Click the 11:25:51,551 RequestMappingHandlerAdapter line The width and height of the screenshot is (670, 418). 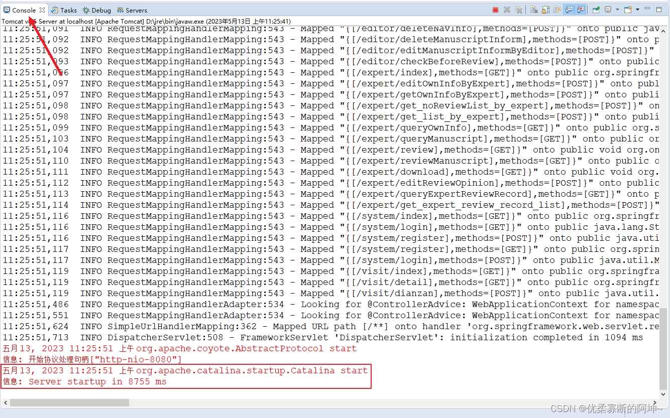point(330,315)
